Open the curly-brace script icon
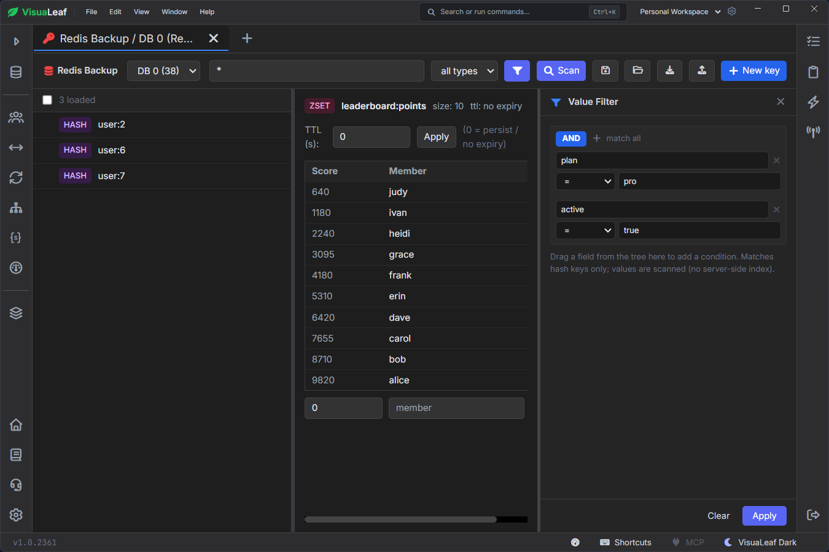The image size is (829, 552). [x=16, y=237]
